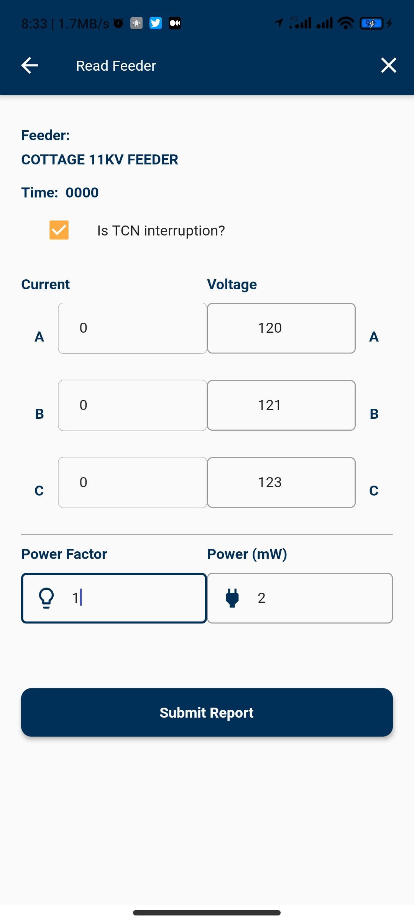The width and height of the screenshot is (414, 922).
Task: Close the Read Feeder screen
Action: pos(389,65)
